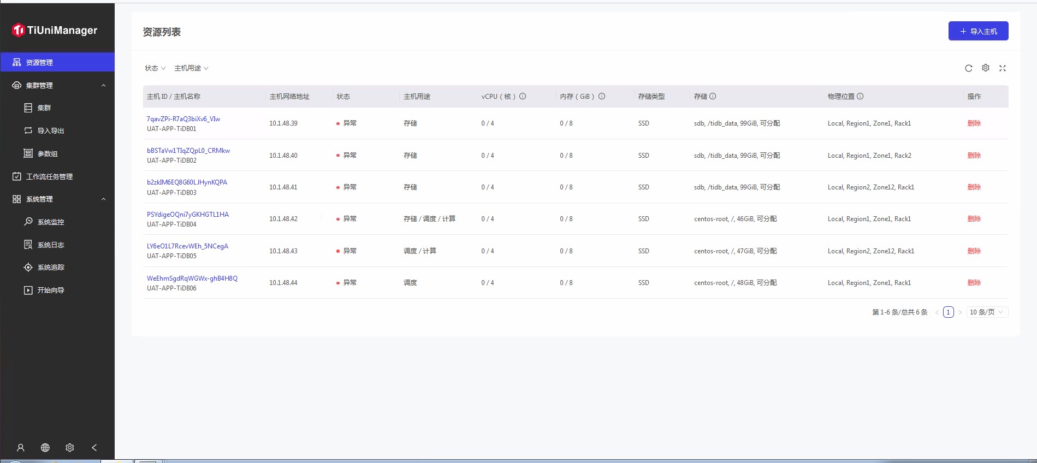Toggle fullscreen table view icon

point(1002,68)
